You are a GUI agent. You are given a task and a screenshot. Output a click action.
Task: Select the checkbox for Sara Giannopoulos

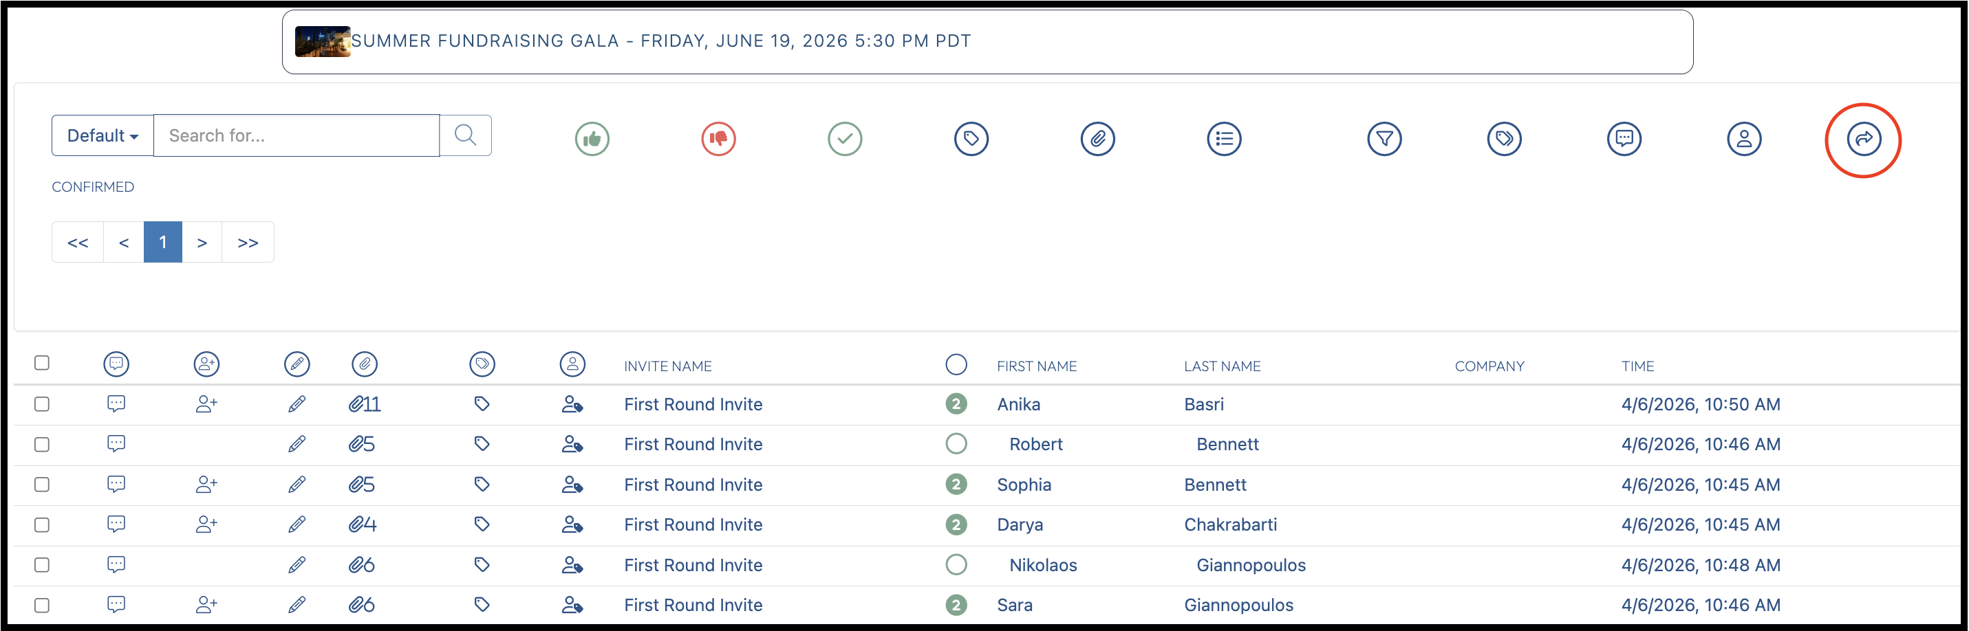(42, 604)
